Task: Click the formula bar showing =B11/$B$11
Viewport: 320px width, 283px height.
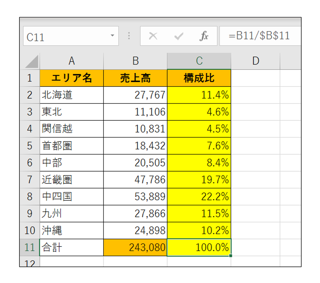Action: [260, 36]
